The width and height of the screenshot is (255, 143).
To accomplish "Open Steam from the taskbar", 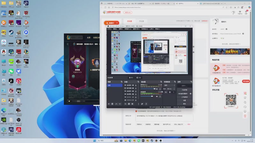I will click(152, 140).
